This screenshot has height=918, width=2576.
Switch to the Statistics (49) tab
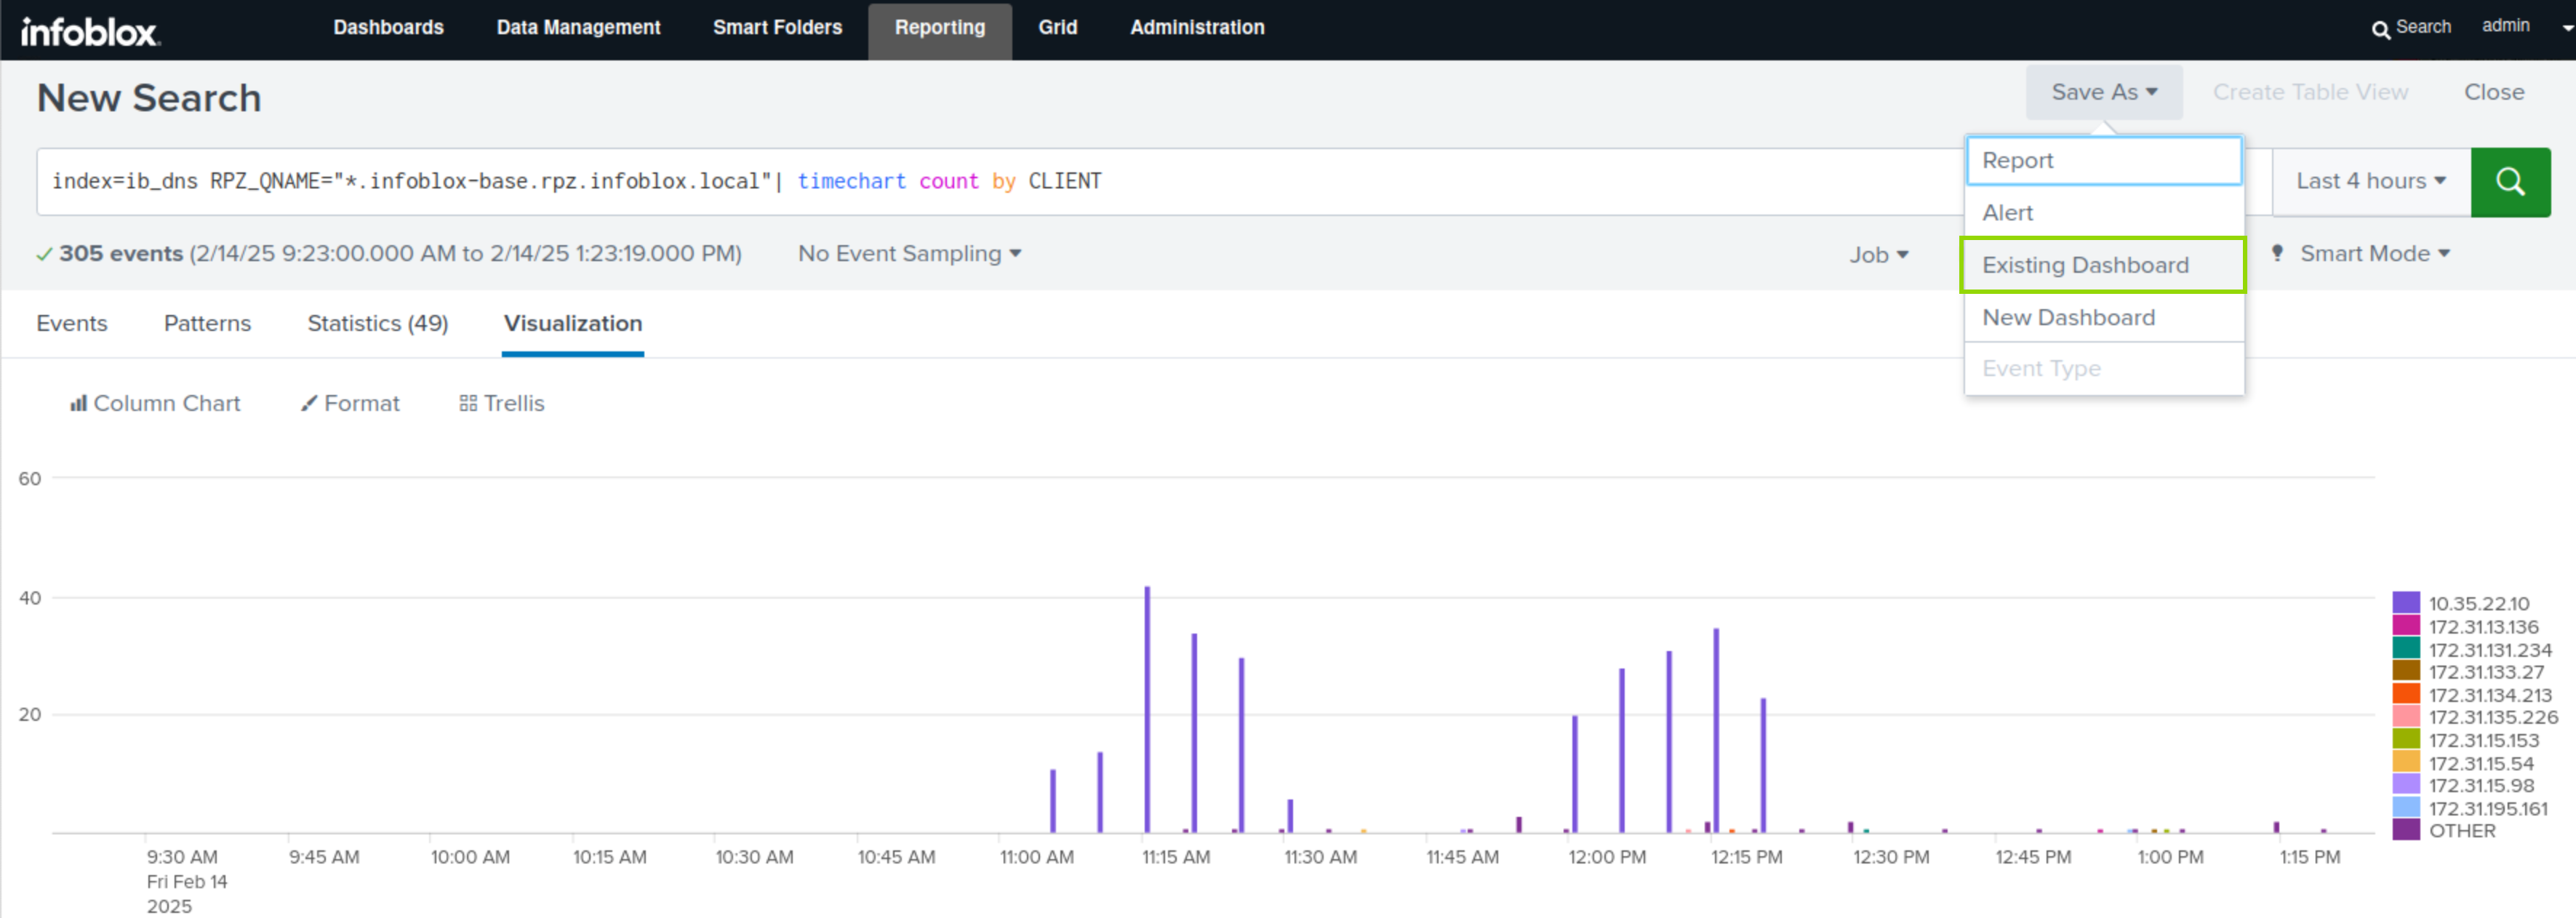pos(377,324)
